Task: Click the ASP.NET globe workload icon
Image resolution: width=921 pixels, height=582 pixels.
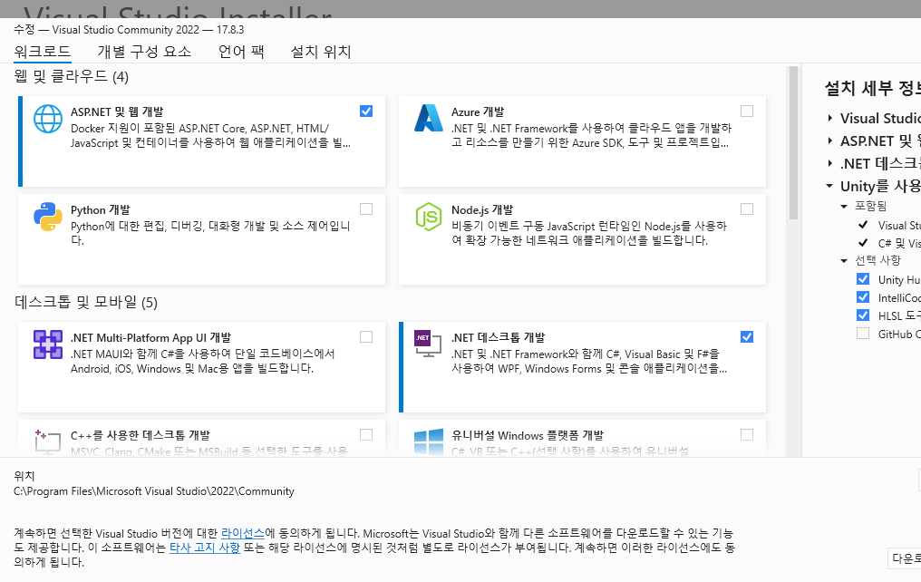Action: pyautogui.click(x=48, y=119)
